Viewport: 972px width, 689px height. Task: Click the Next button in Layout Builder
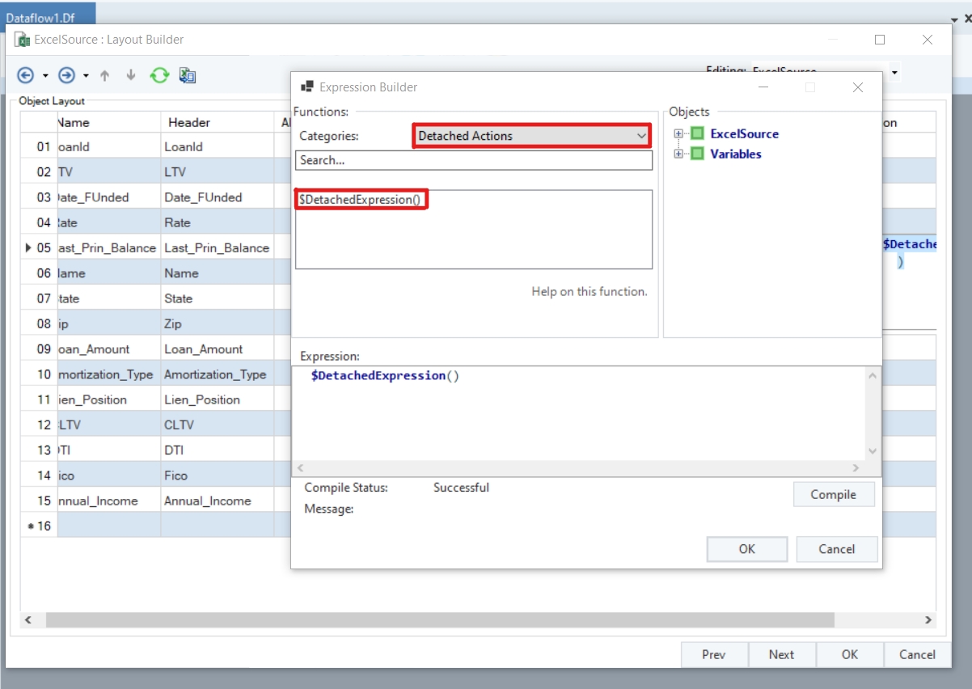click(x=781, y=654)
